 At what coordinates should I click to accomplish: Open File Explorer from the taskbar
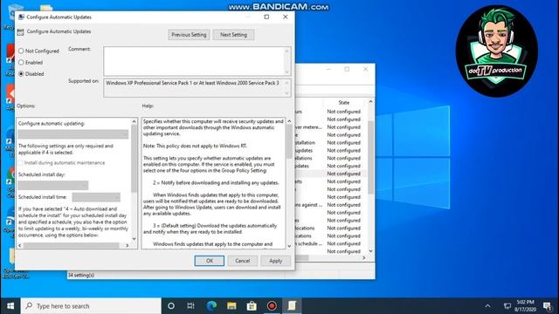coord(231,306)
